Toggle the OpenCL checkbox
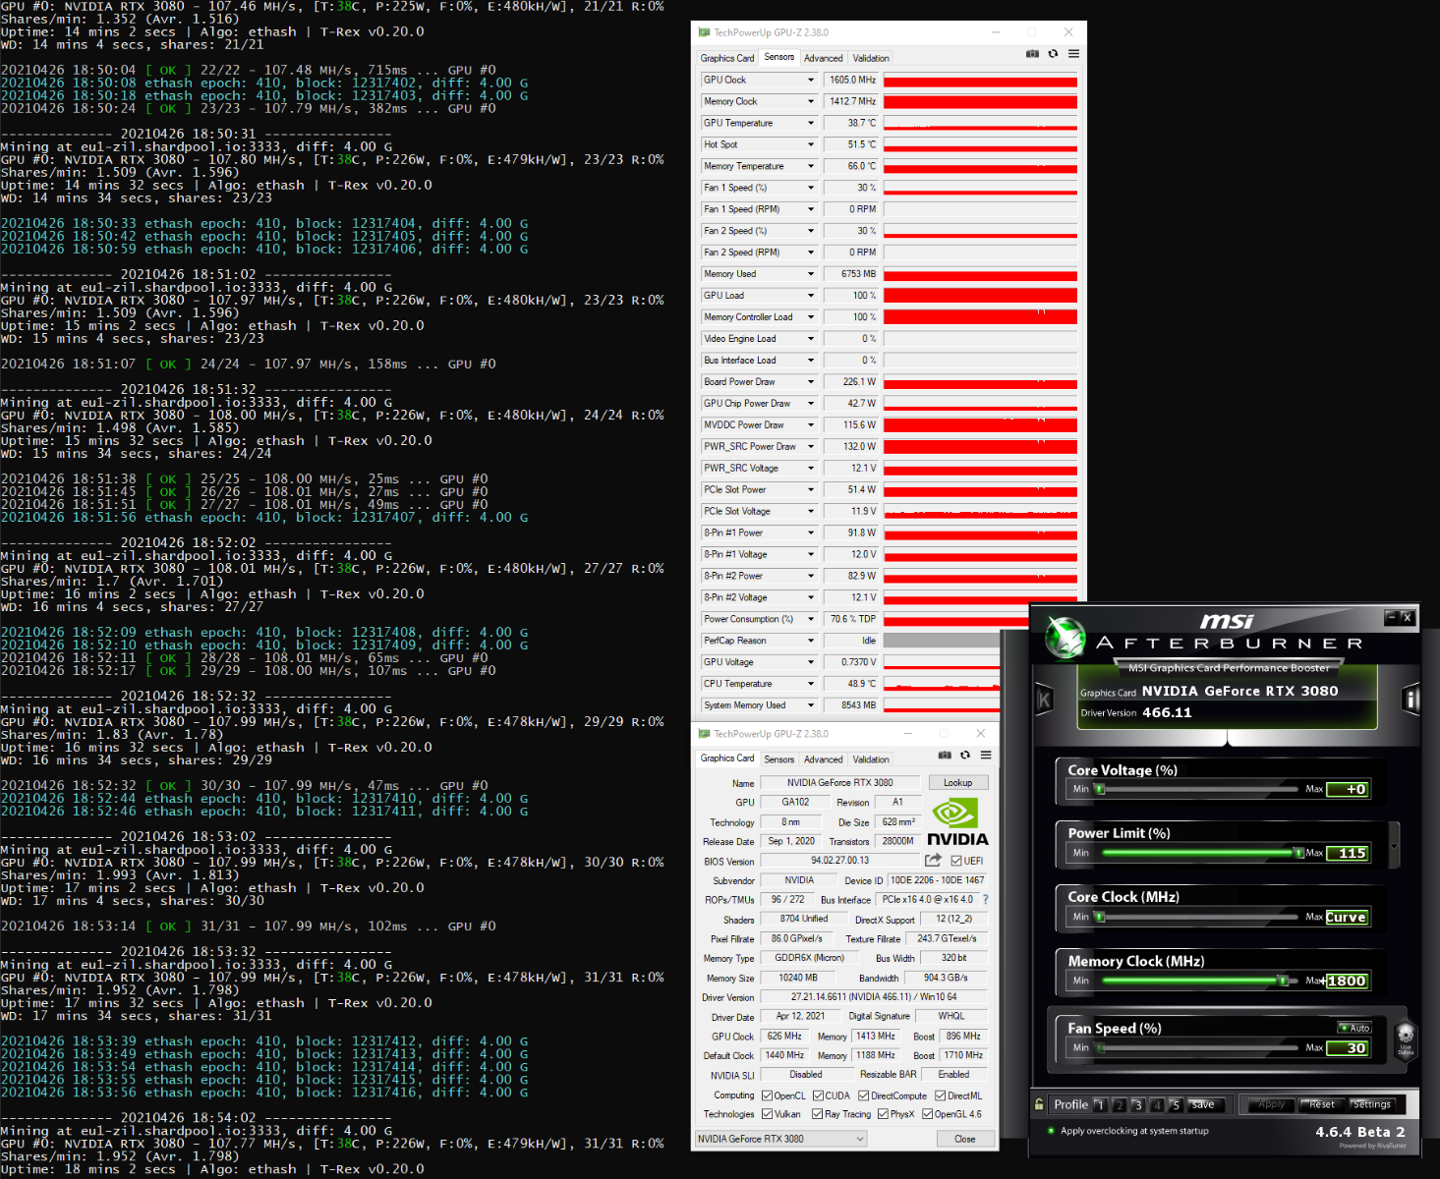1440x1179 pixels. point(768,1095)
